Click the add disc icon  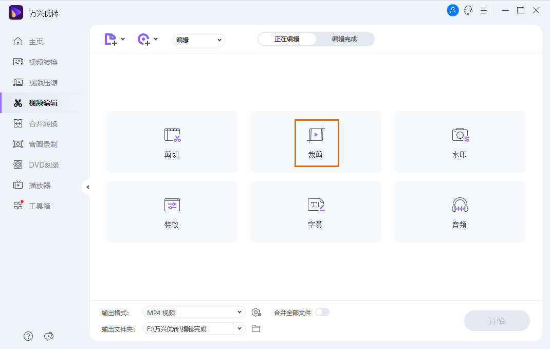click(x=144, y=39)
